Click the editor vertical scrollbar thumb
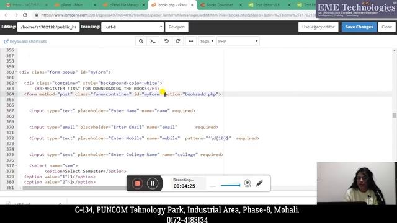Viewport: 397px width, 223px height. (x=395, y=115)
